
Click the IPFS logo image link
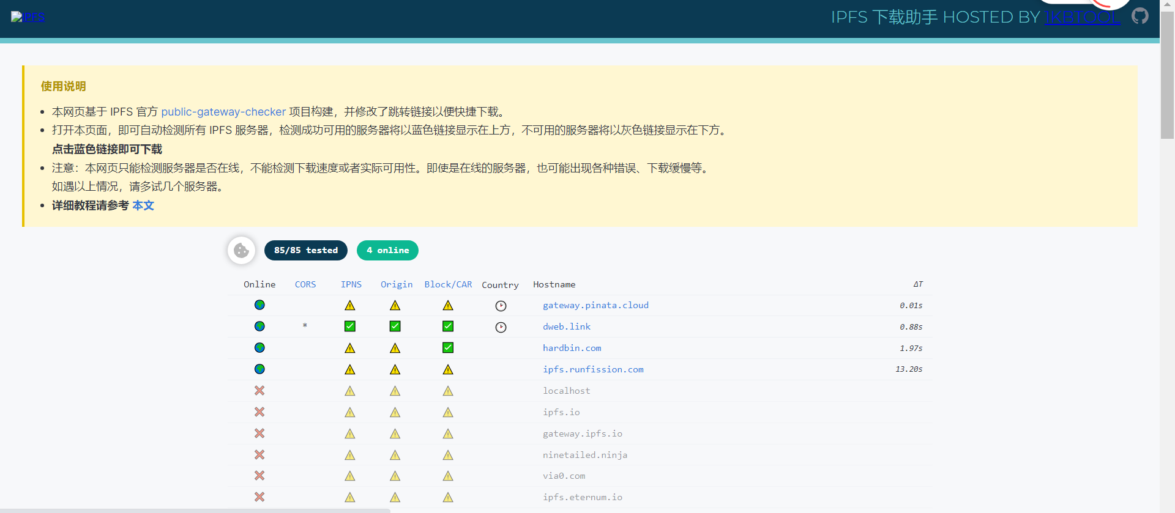(28, 17)
